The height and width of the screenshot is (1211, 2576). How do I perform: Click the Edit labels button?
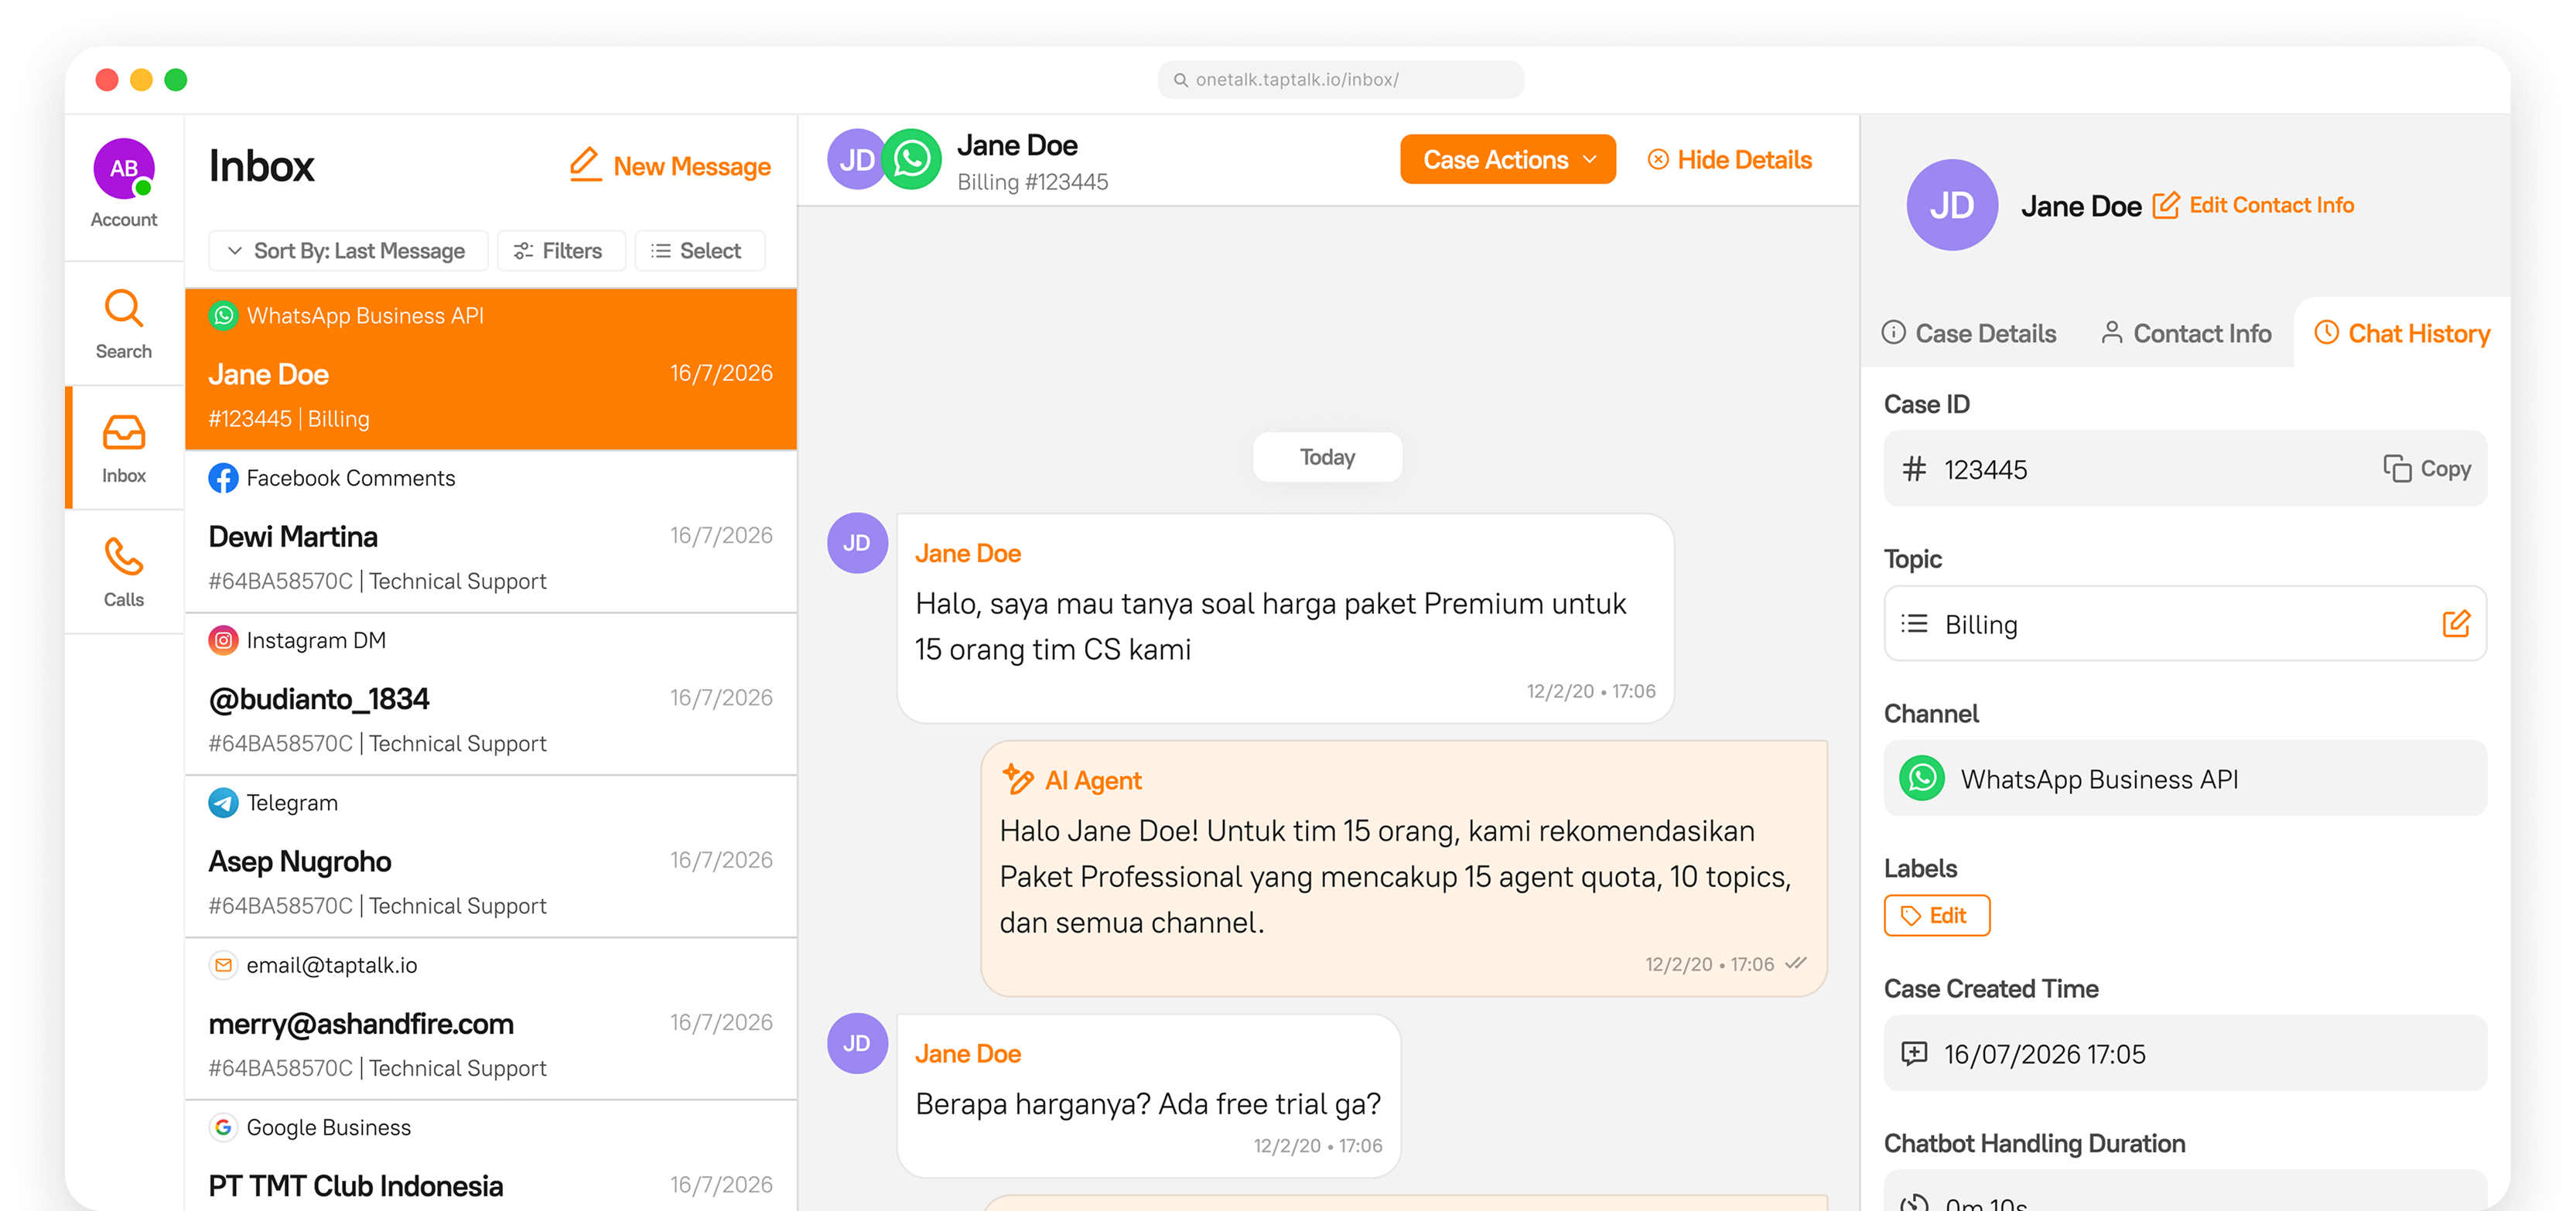[x=1936, y=915]
